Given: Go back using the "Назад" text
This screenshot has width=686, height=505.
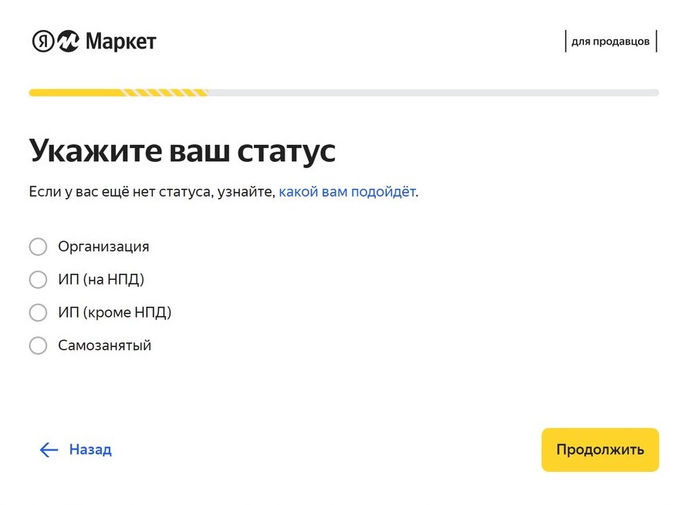Looking at the screenshot, I should click(x=90, y=449).
